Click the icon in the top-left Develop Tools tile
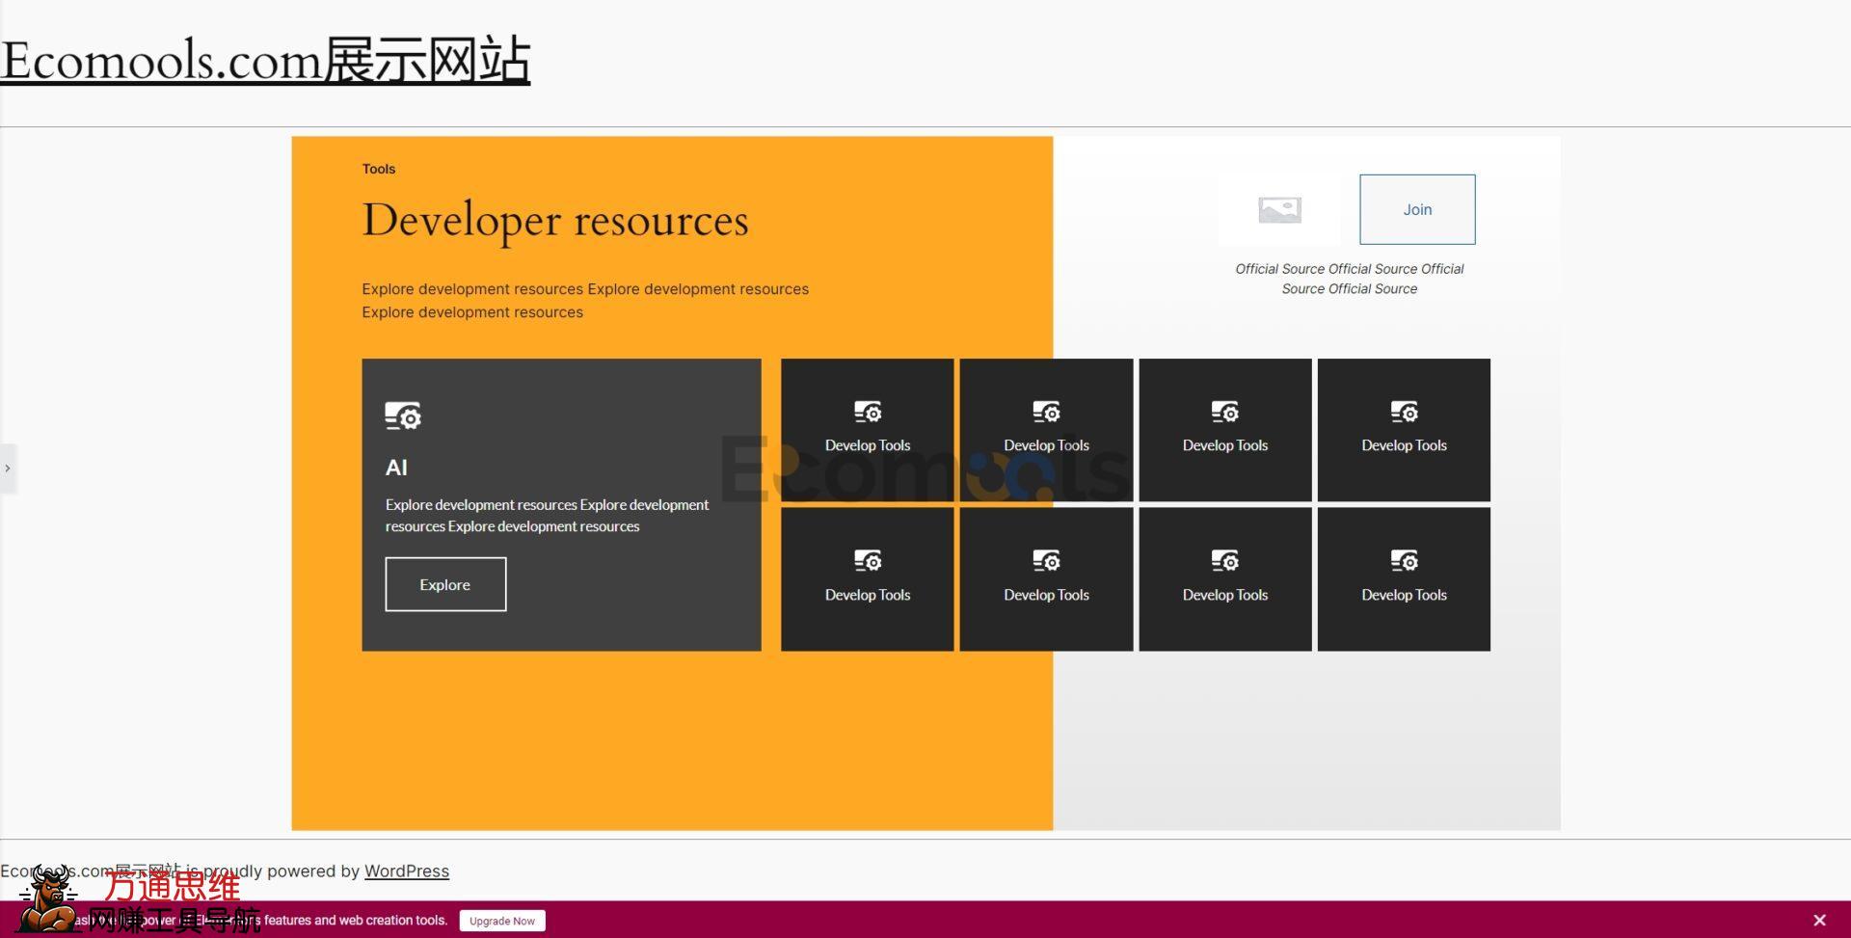The height and width of the screenshot is (938, 1851). point(868,413)
